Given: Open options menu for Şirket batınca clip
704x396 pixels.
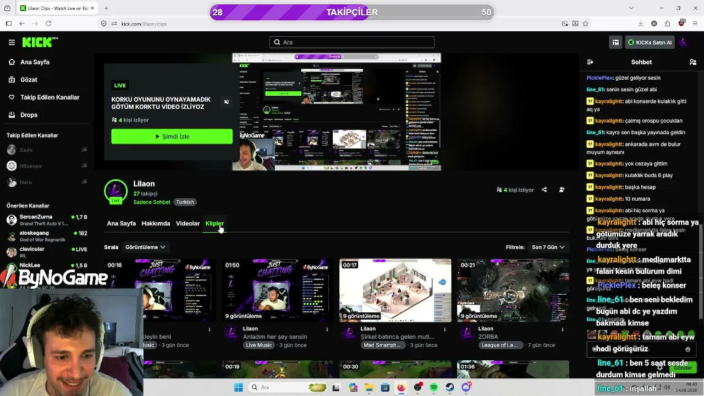Looking at the screenshot, I should pos(445,329).
